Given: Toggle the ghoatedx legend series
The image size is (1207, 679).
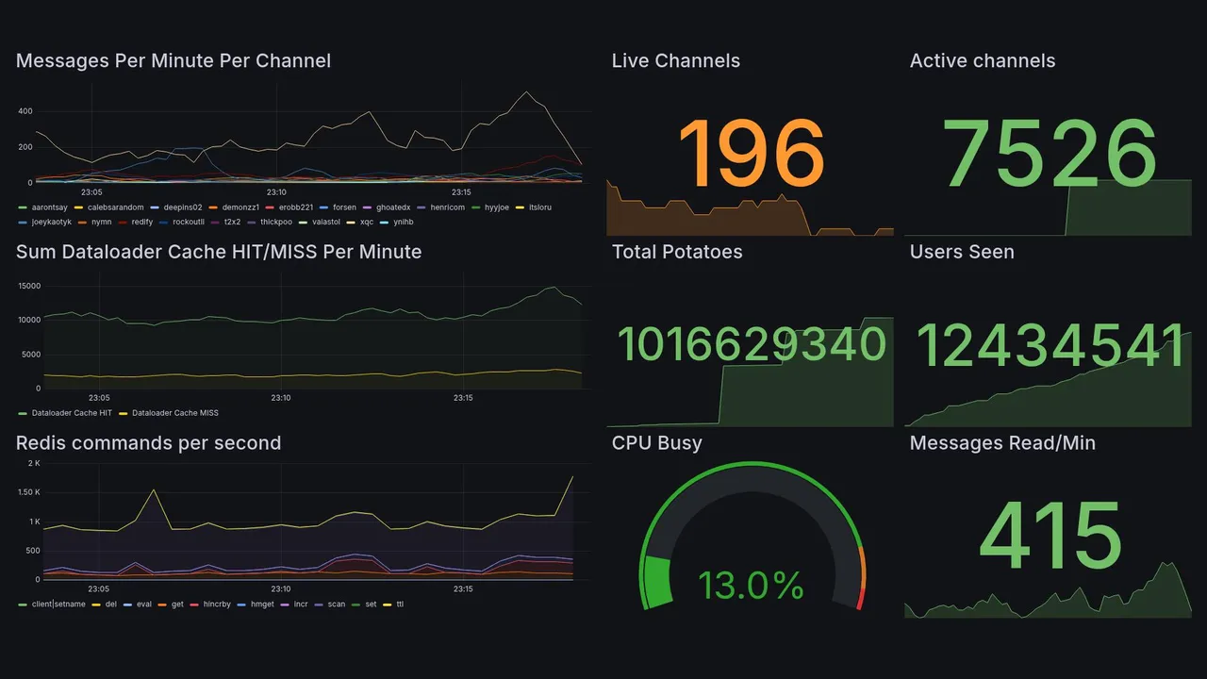Looking at the screenshot, I should (393, 207).
